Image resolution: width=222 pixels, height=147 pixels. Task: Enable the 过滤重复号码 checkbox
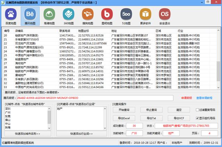197,110
